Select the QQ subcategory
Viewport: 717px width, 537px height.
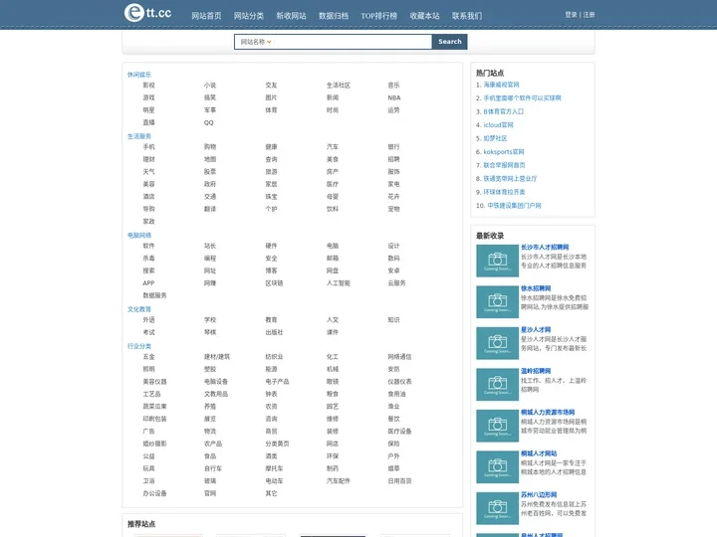[x=208, y=122]
